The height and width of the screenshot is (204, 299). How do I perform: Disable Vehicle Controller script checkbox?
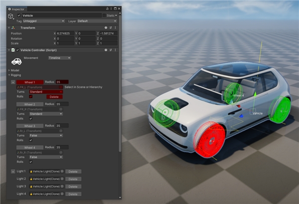[17, 50]
